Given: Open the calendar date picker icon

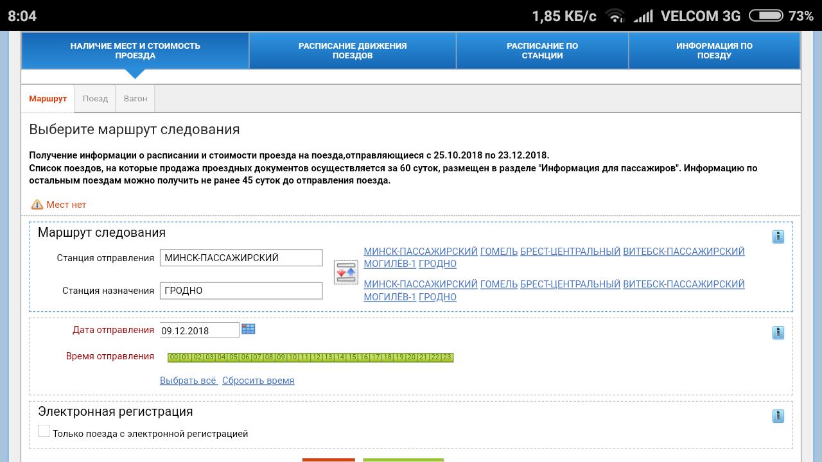Looking at the screenshot, I should 249,329.
